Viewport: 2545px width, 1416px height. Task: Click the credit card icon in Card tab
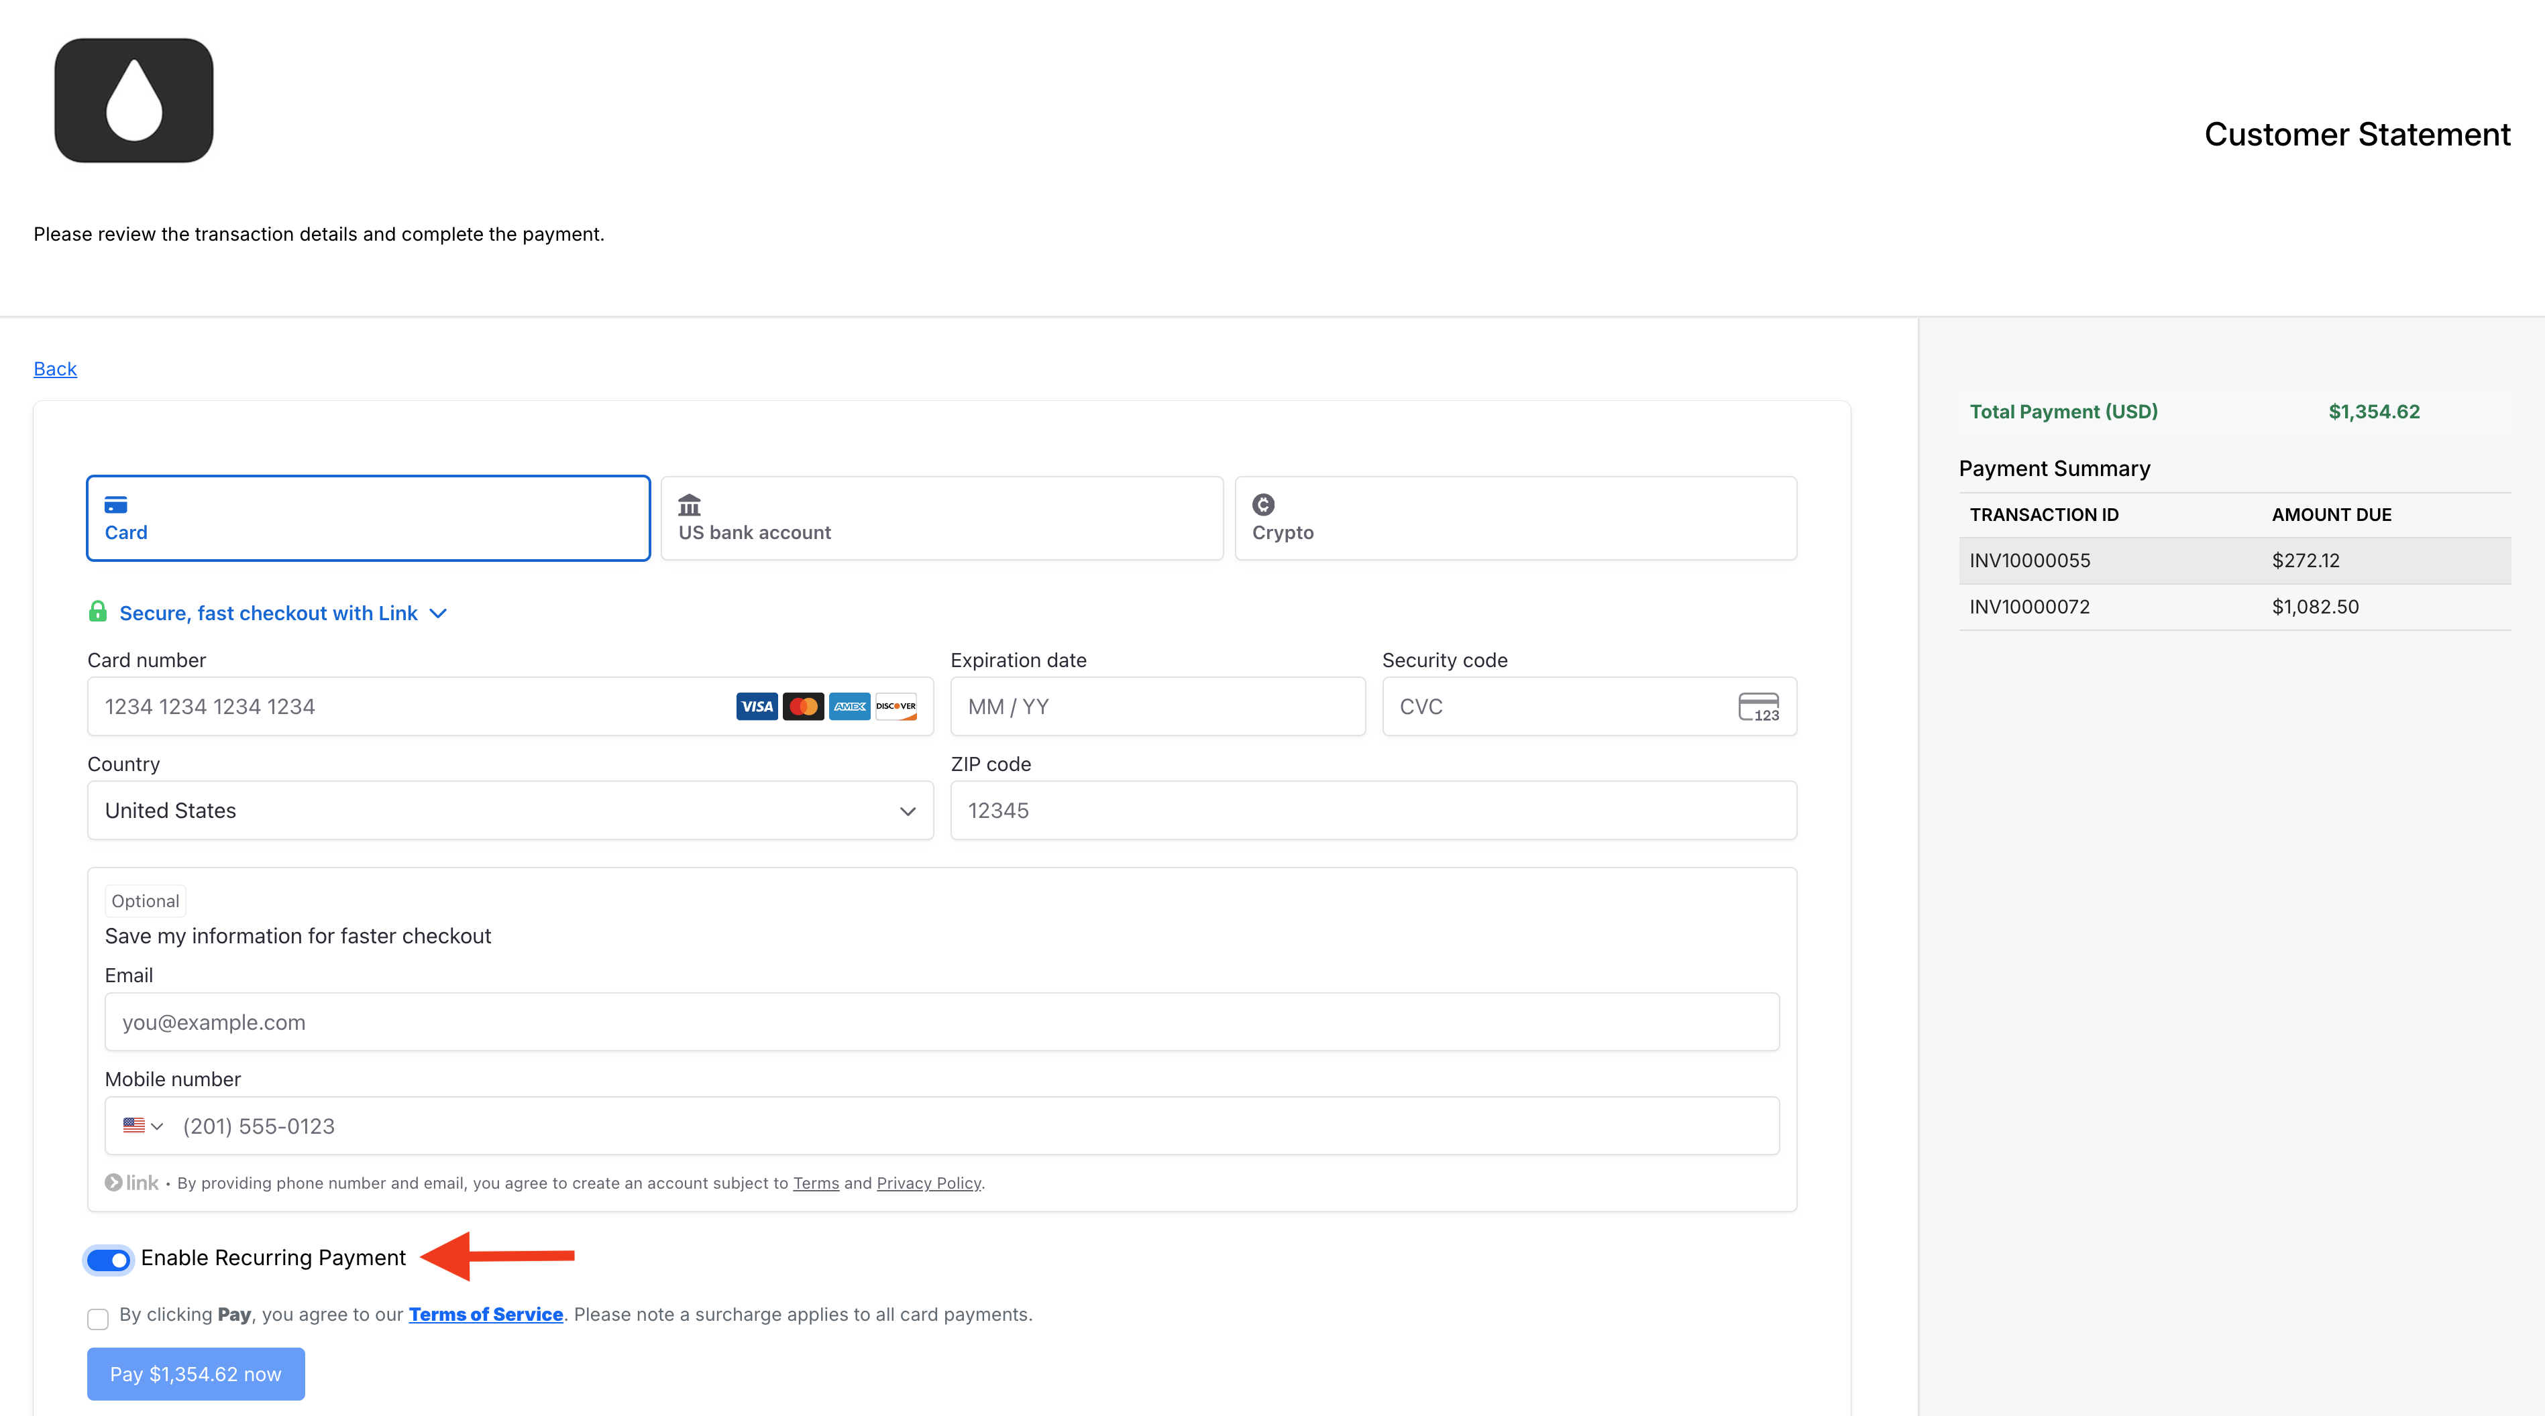(115, 505)
